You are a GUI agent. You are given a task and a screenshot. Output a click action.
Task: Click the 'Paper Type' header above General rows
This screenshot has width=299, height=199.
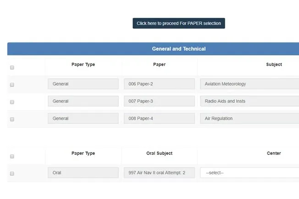pos(83,65)
